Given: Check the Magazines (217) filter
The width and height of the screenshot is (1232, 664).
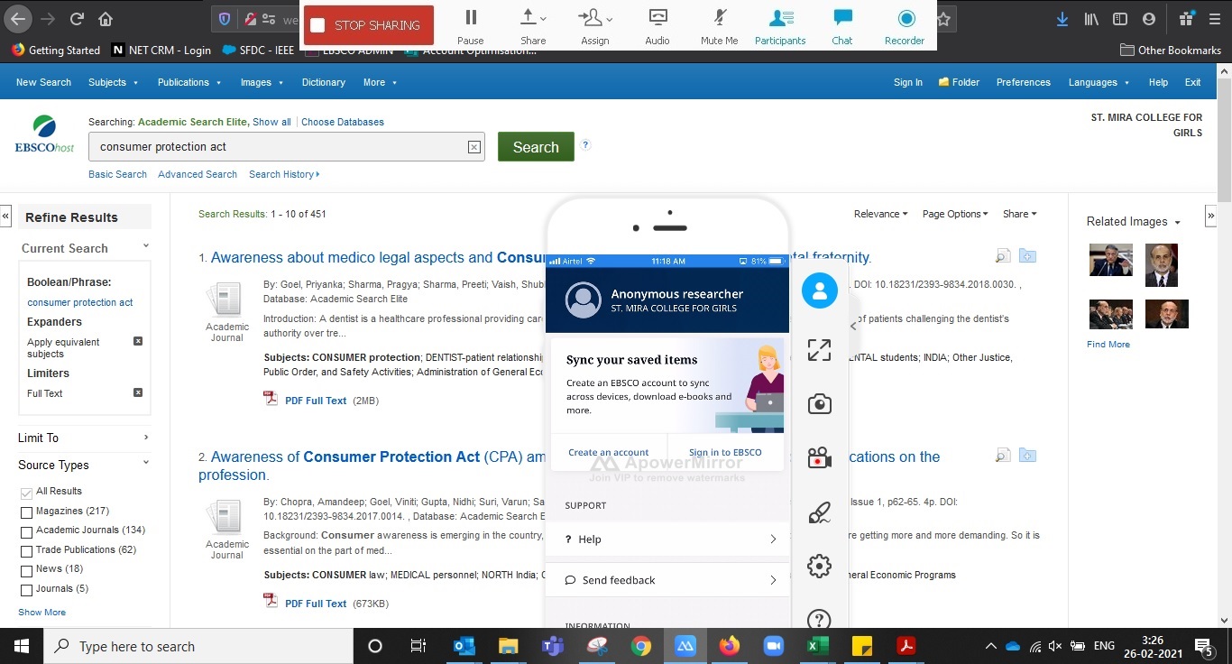Looking at the screenshot, I should (x=27, y=512).
